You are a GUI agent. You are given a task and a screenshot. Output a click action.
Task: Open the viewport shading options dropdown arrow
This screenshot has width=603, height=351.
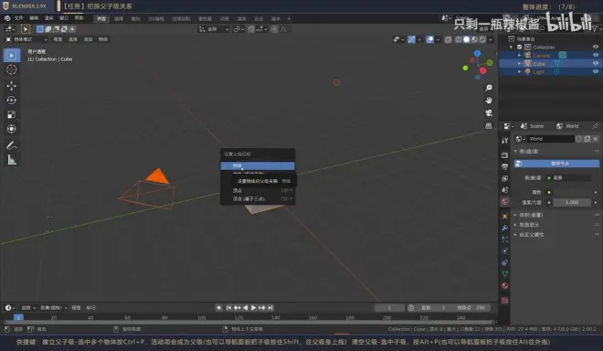(x=491, y=39)
